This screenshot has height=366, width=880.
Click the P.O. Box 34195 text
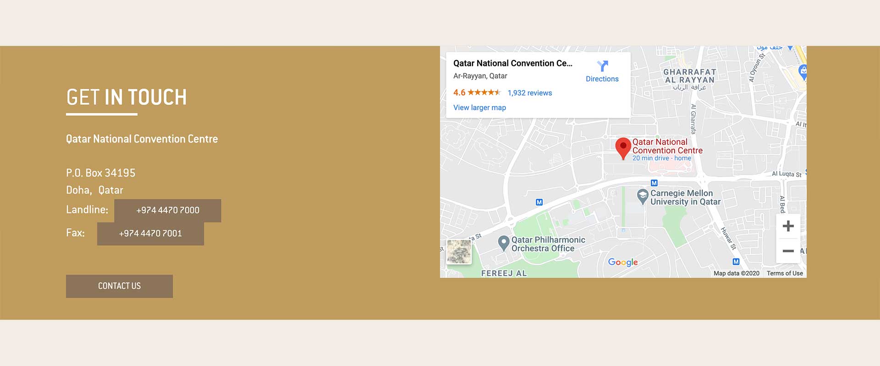coord(101,173)
